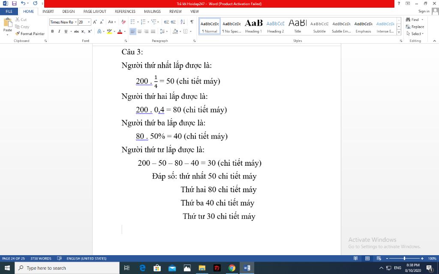Click the Windows search box
Viewport: 439px width, 274px height.
pos(67,268)
